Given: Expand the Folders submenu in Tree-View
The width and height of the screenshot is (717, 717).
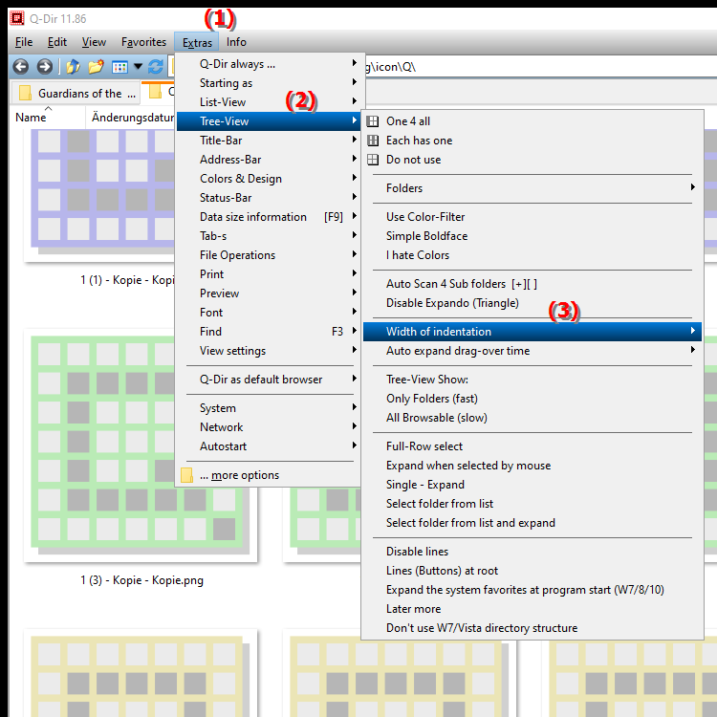Looking at the screenshot, I should 532,188.
